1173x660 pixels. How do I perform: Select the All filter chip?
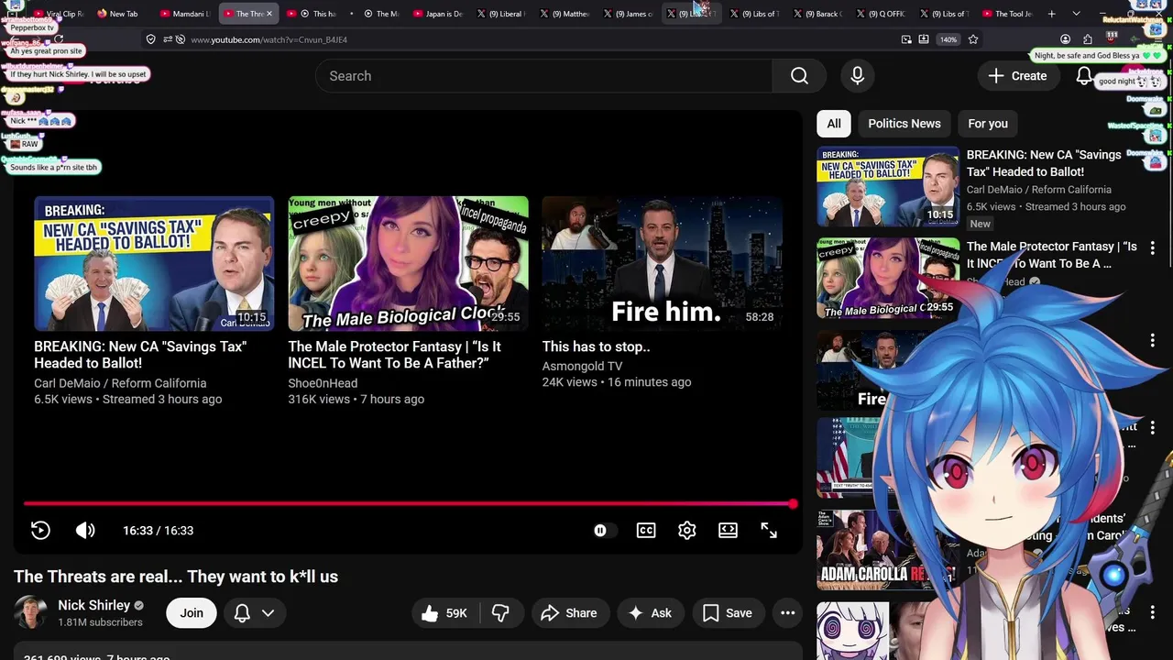click(834, 124)
